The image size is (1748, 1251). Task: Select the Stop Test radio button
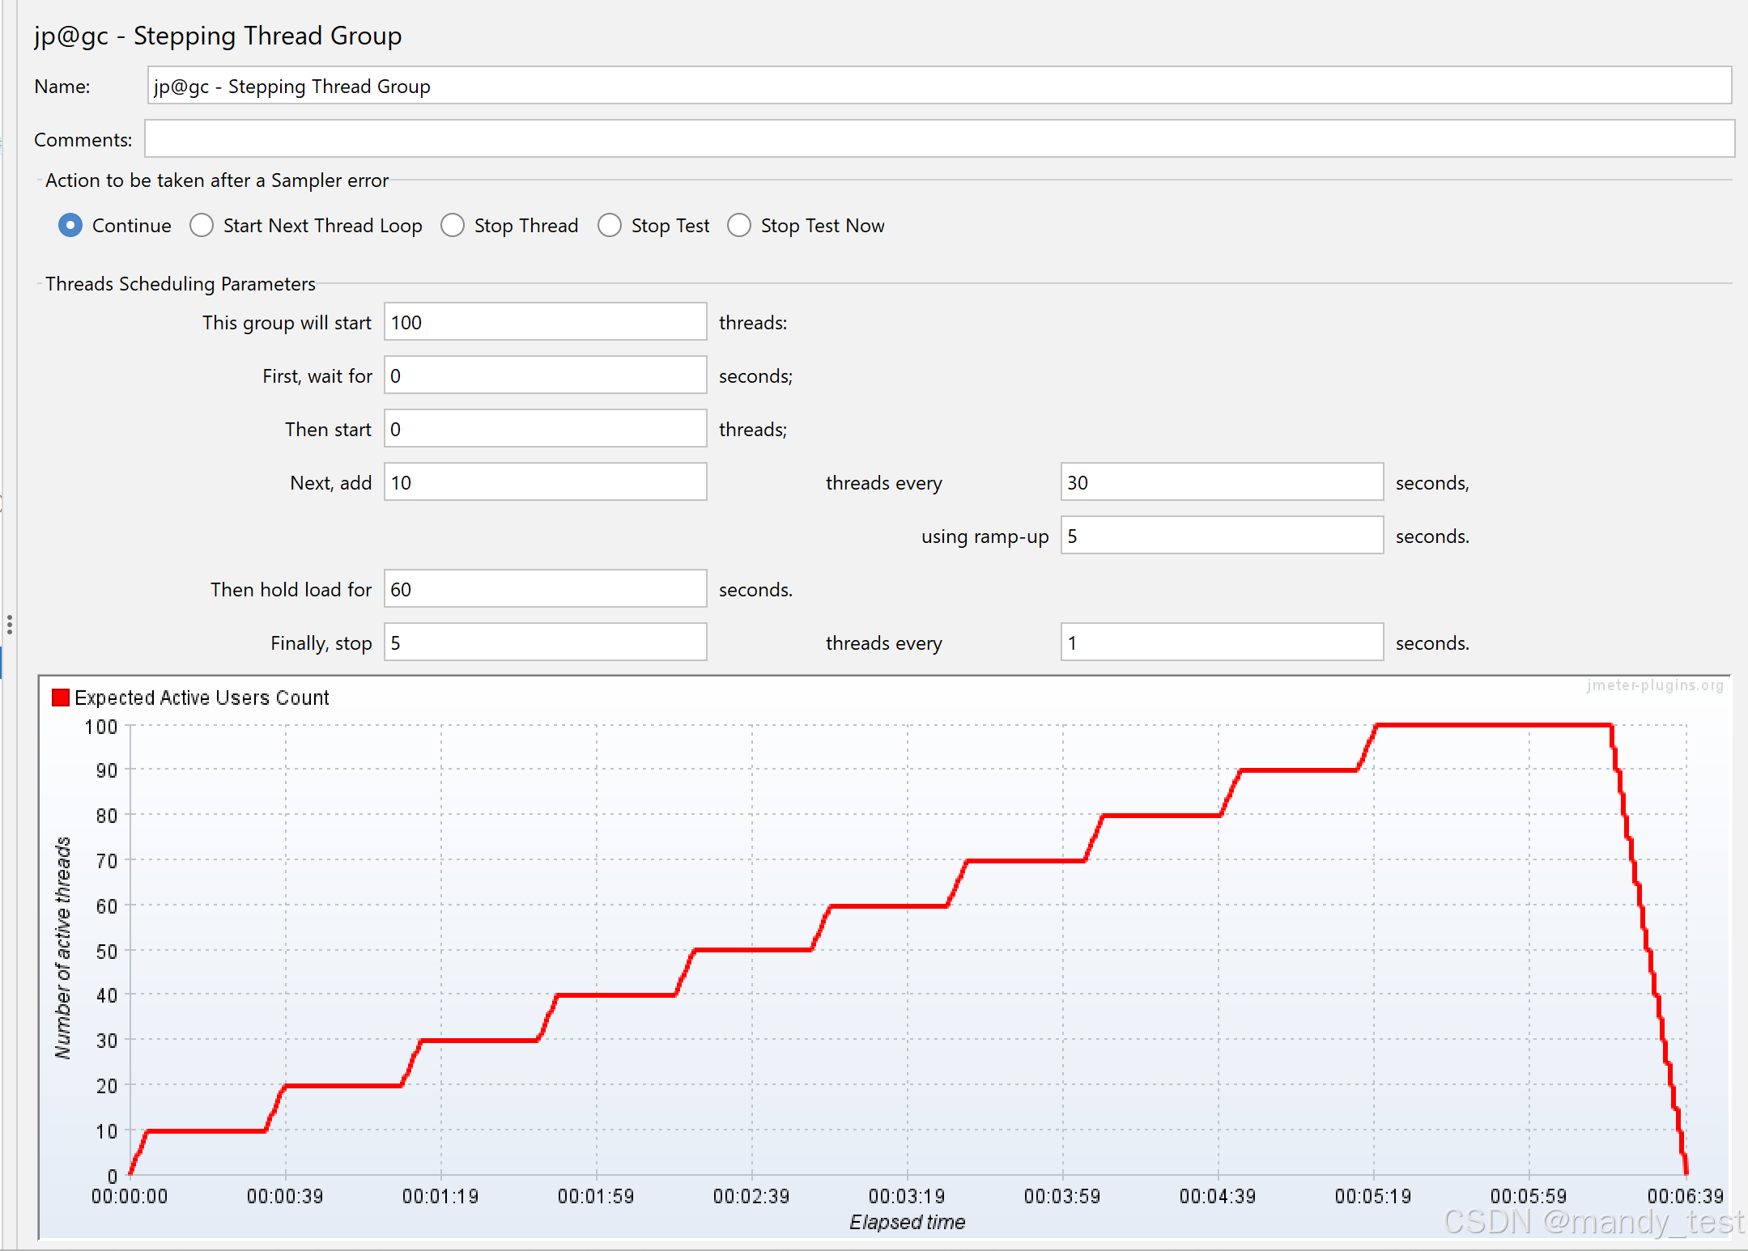click(x=610, y=225)
